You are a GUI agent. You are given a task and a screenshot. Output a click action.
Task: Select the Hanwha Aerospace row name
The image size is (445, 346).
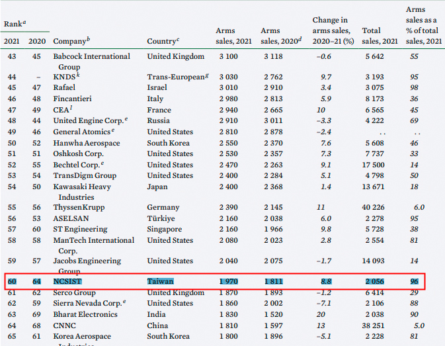tap(87, 143)
